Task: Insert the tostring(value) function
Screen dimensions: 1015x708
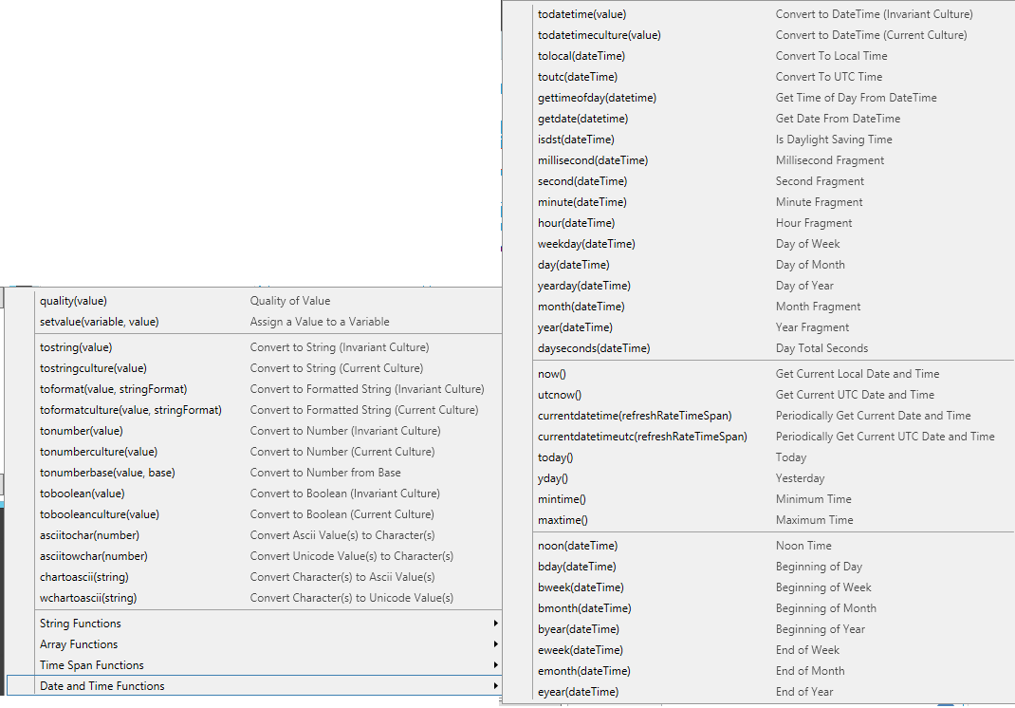Action: [x=76, y=347]
